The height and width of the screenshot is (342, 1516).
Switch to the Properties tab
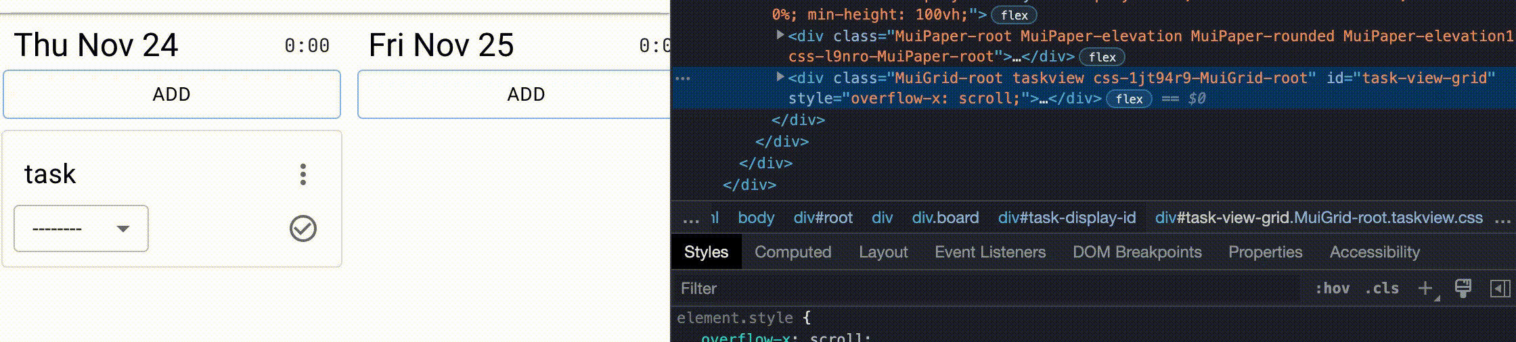tap(1265, 252)
